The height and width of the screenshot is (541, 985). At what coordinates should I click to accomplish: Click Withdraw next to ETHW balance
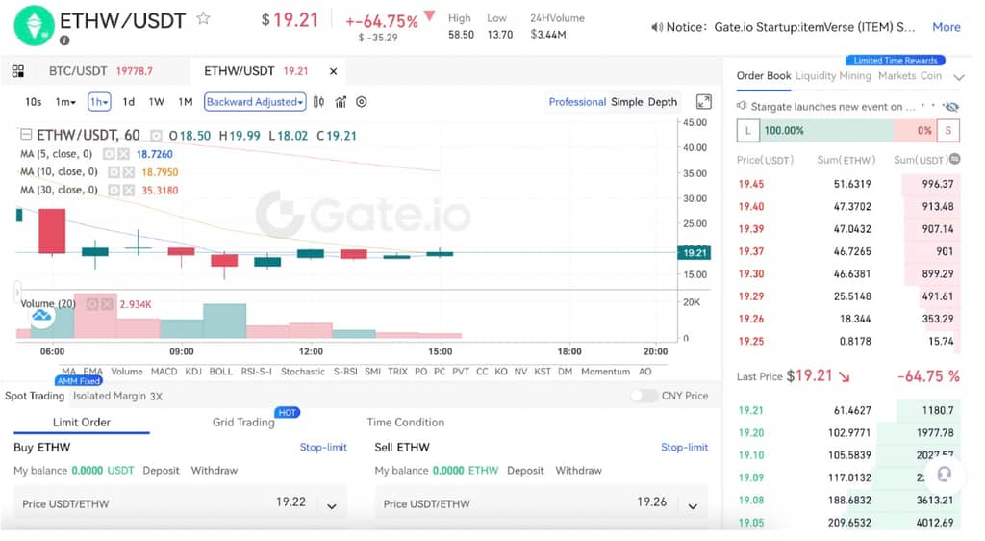[x=578, y=471]
